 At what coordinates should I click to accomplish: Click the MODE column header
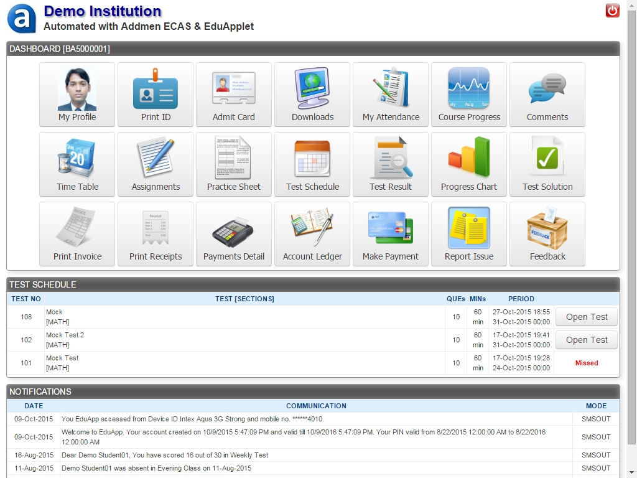click(x=596, y=406)
